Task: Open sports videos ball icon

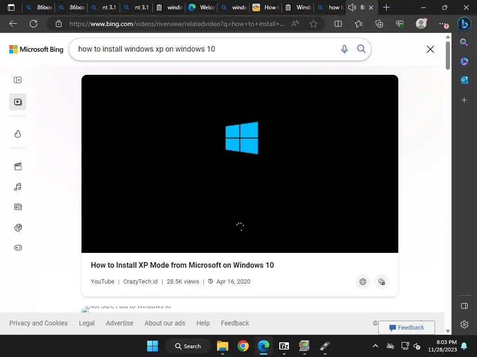Action: click(18, 227)
